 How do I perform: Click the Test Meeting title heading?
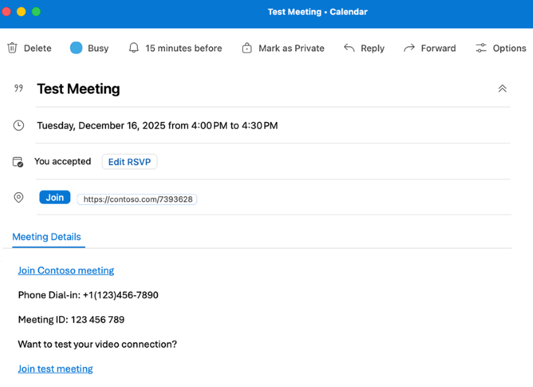pyautogui.click(x=79, y=89)
